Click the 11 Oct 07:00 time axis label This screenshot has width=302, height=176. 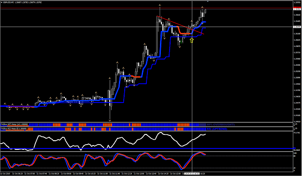click(29, 174)
